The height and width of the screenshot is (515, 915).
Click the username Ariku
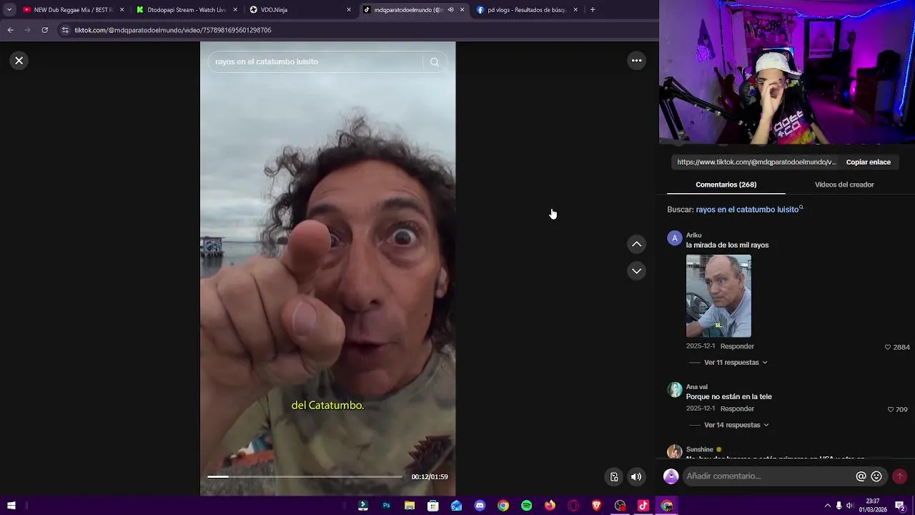(x=693, y=235)
